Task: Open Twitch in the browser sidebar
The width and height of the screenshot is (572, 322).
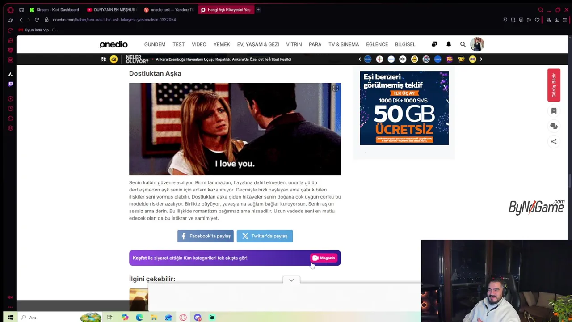Action: pyautogui.click(x=10, y=84)
